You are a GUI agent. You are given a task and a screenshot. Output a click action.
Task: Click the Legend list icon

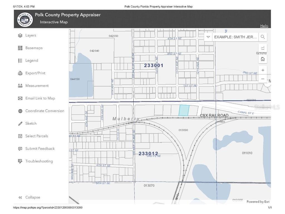pos(20,60)
